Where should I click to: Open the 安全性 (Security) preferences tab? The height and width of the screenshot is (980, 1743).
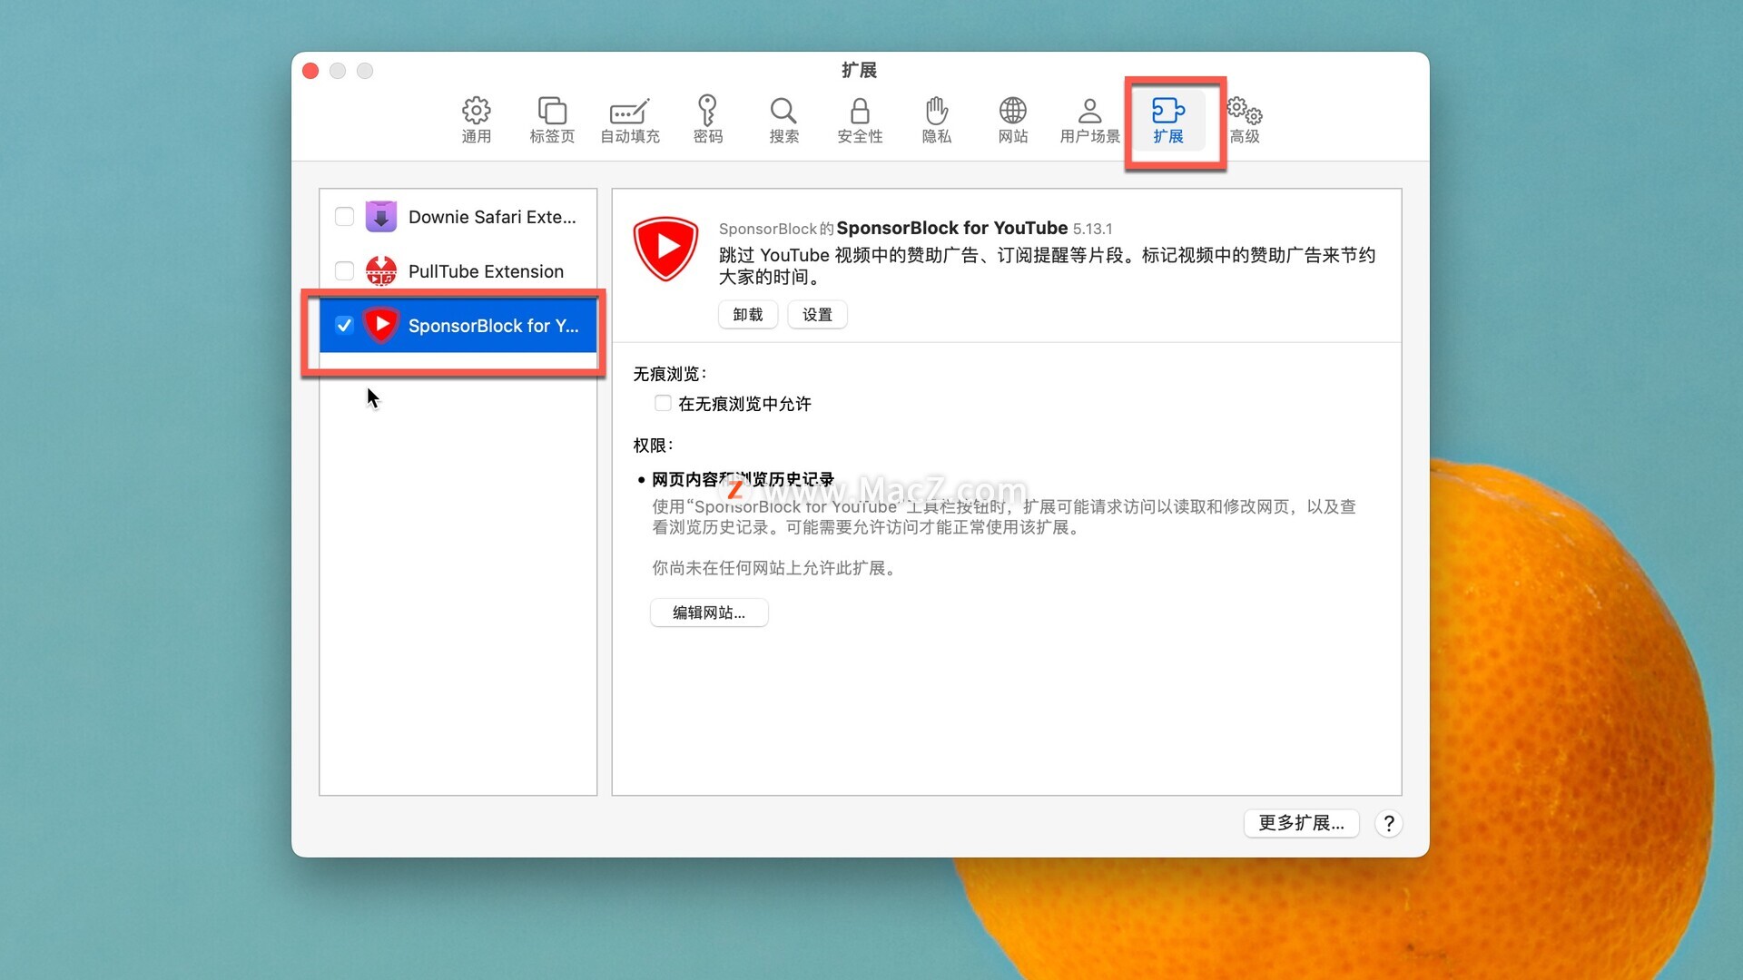860,120
